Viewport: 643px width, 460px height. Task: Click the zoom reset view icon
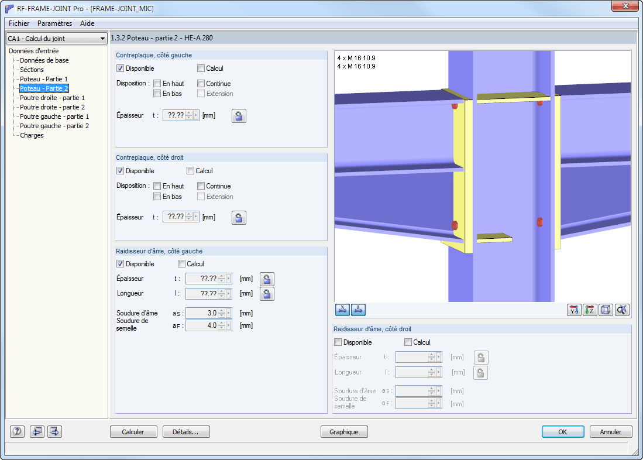click(x=622, y=310)
